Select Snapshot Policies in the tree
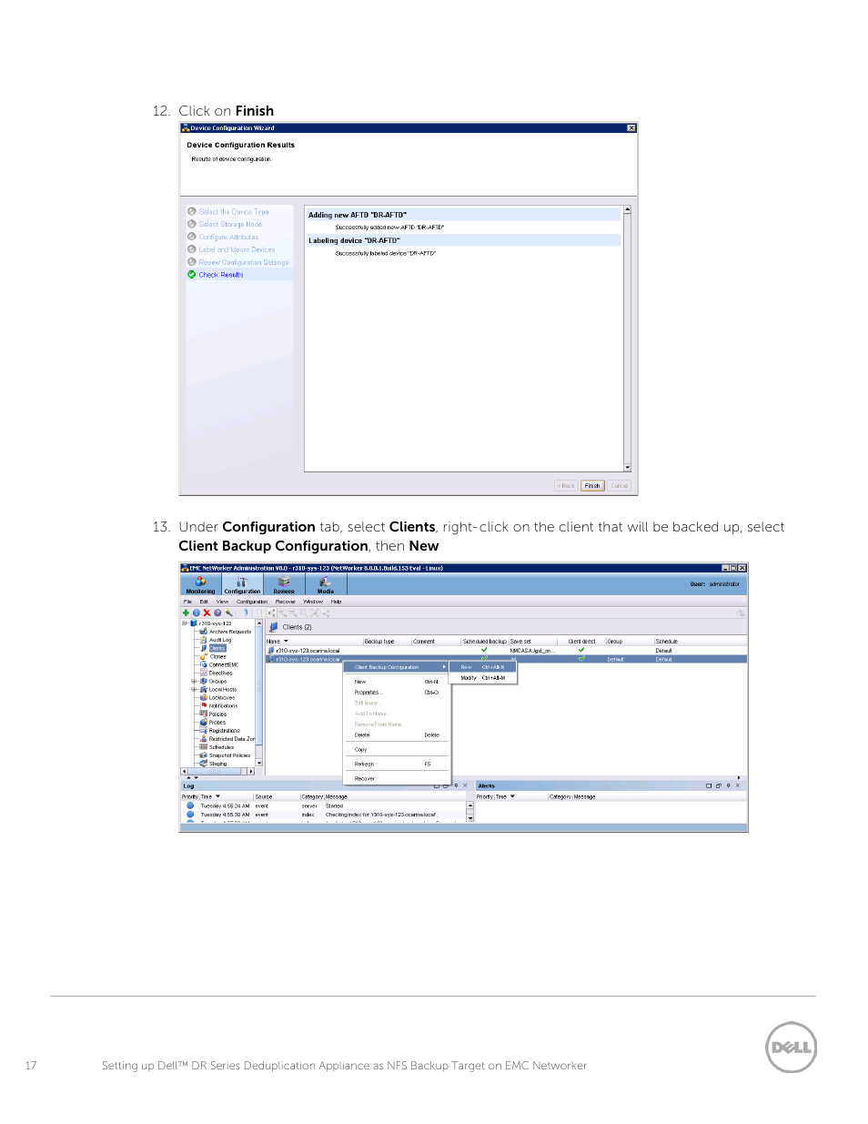 (230, 755)
